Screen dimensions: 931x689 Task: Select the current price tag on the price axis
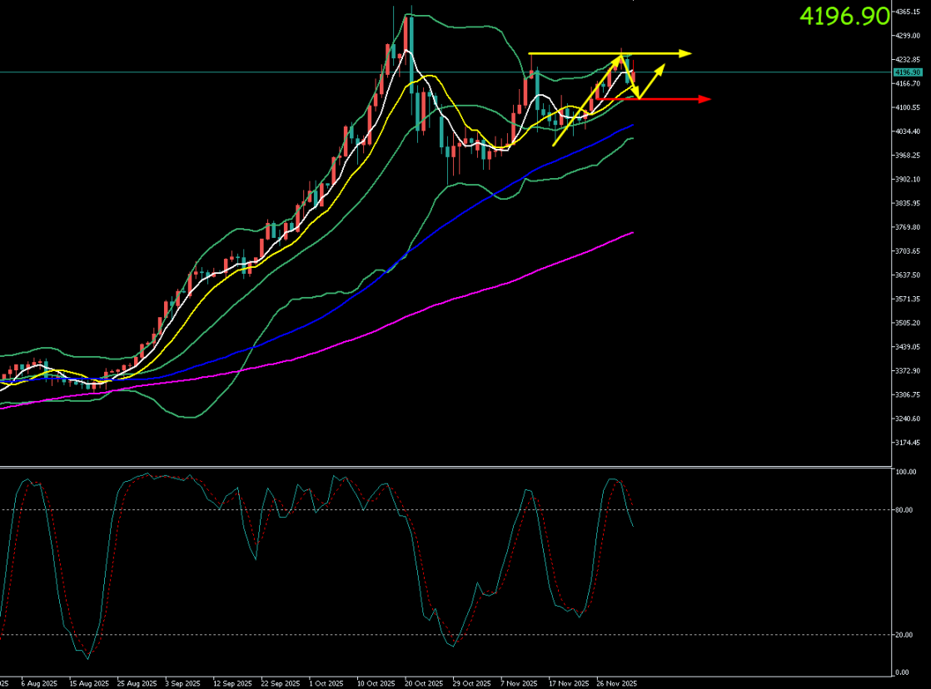(904, 72)
